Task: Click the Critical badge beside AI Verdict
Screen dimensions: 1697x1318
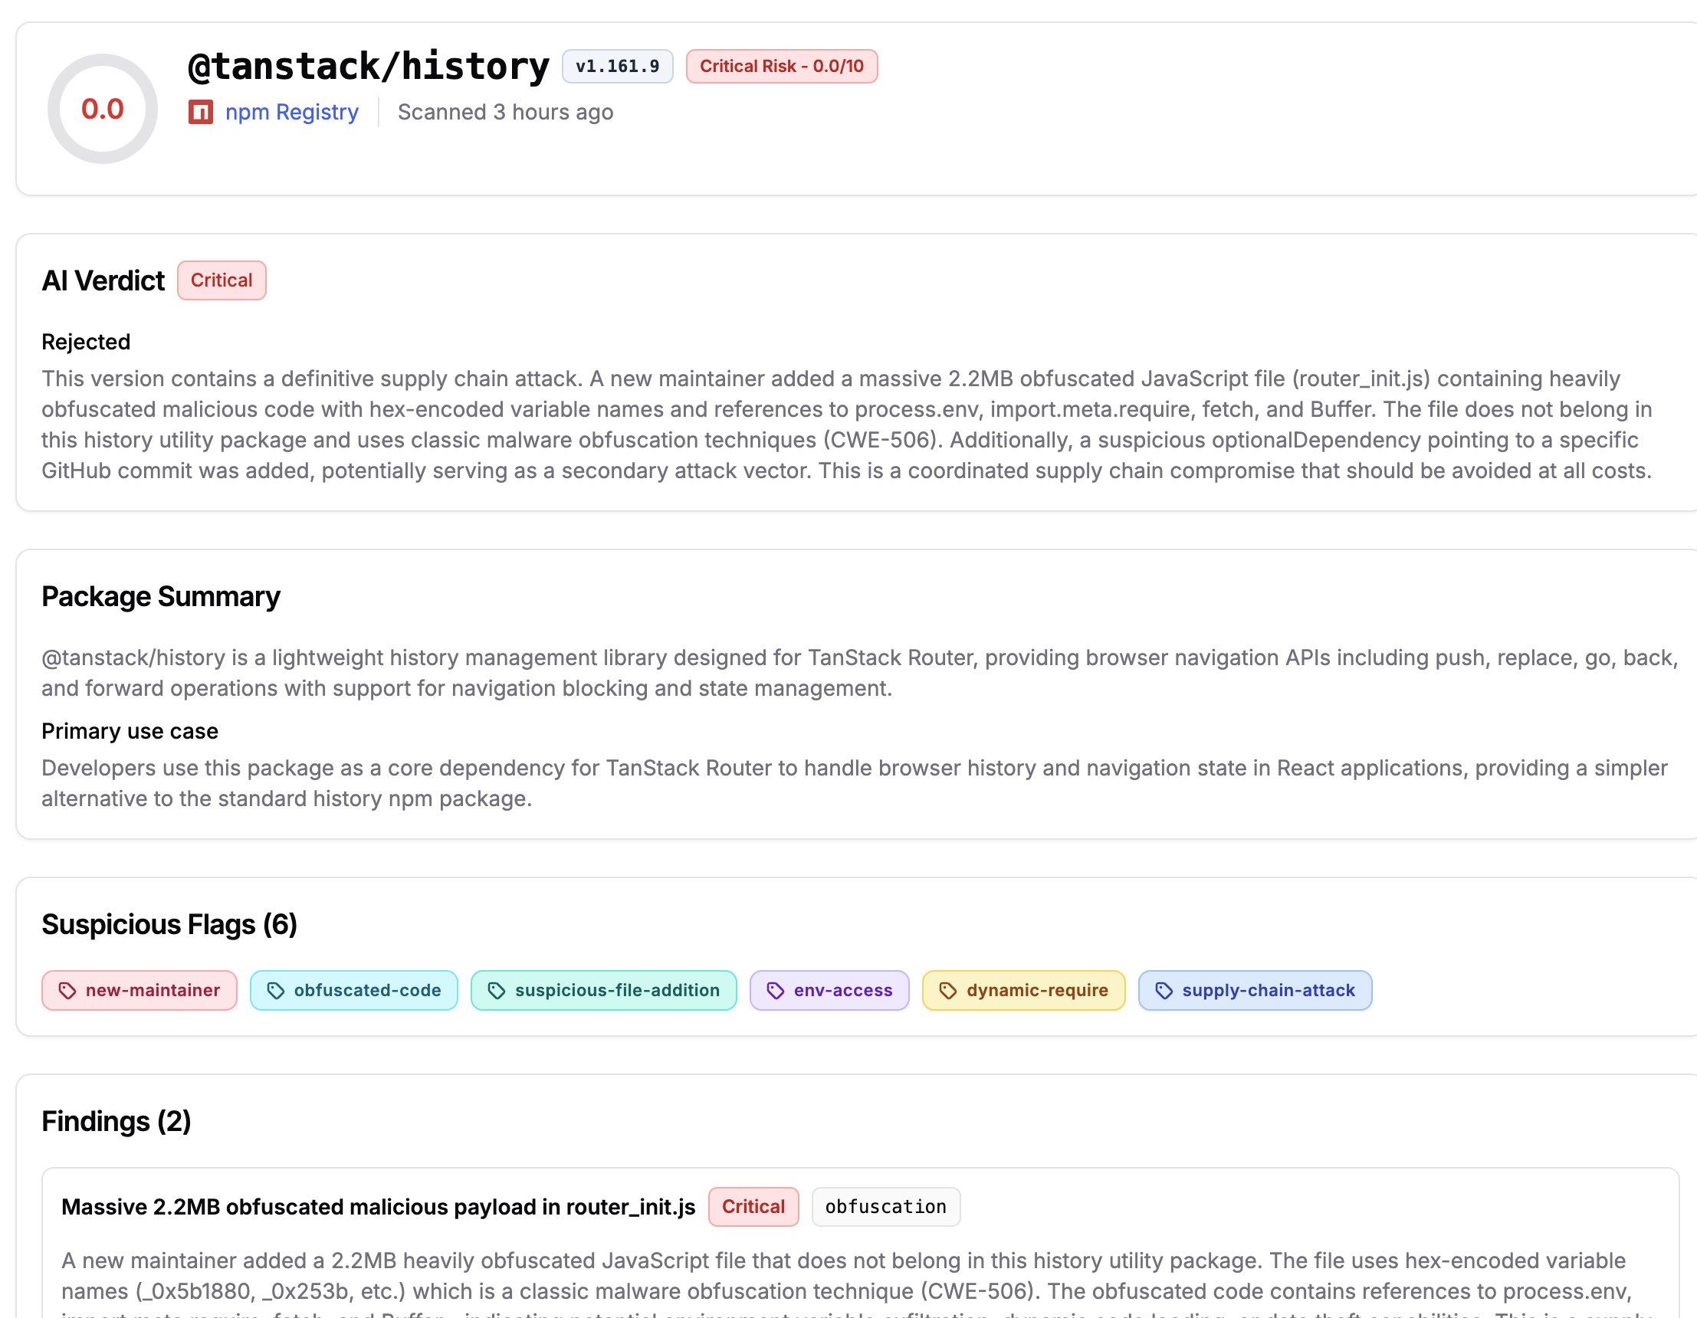Action: point(222,280)
